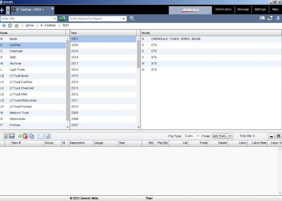Click the Description column header

(81, 143)
